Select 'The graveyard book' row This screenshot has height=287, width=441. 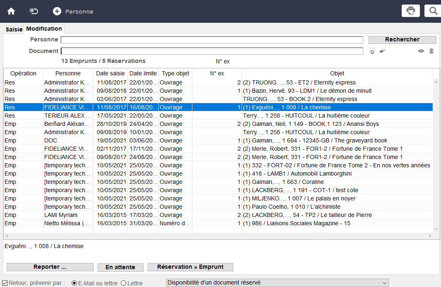pyautogui.click(x=218, y=140)
